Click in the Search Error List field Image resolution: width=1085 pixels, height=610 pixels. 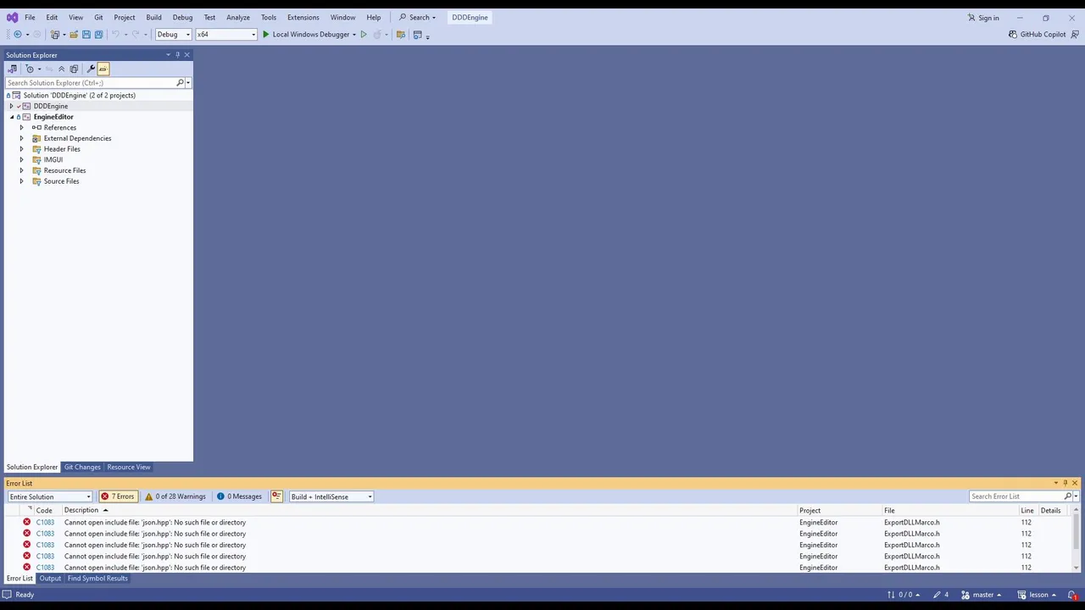point(1016,496)
